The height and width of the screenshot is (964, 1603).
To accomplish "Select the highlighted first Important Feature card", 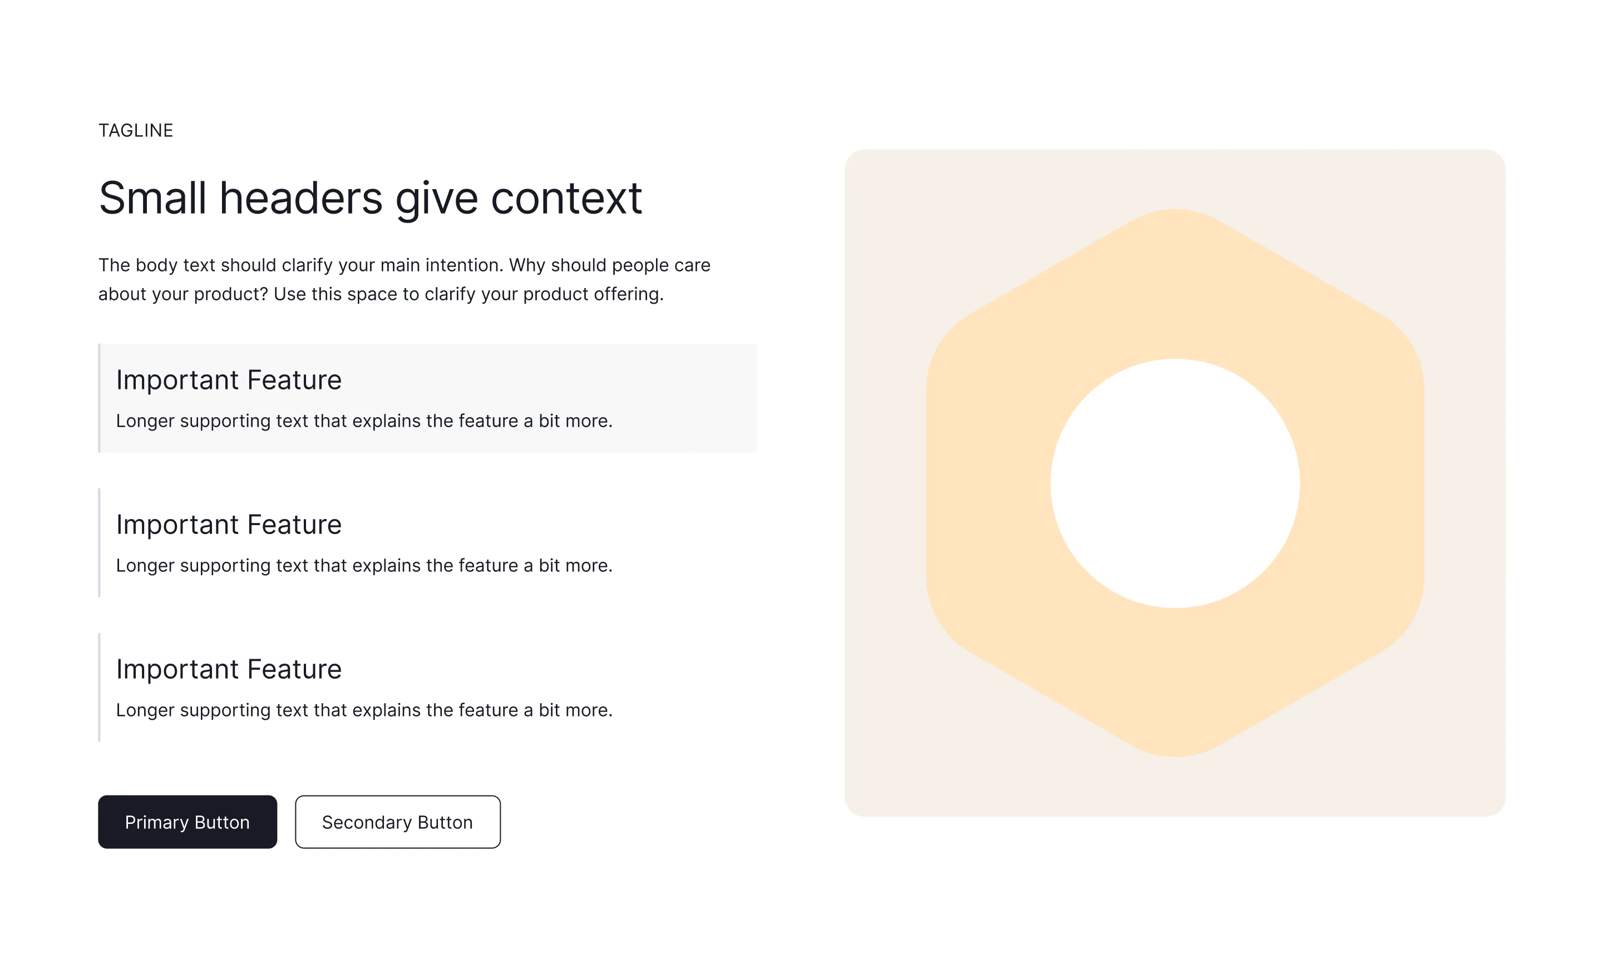I will coord(427,398).
